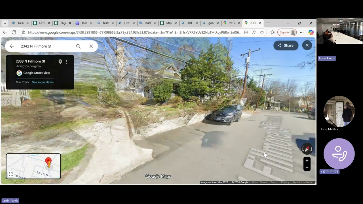The height and width of the screenshot is (204, 363).
Task: Click the minimap thumbnail
Action: coord(33,166)
